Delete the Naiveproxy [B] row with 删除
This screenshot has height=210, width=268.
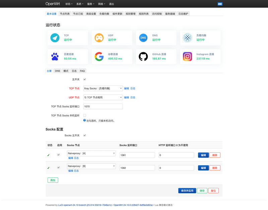(215, 168)
